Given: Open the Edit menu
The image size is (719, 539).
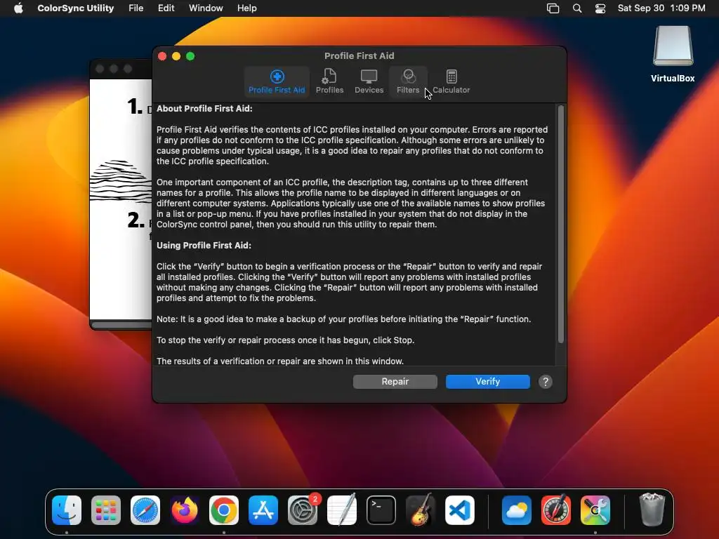Looking at the screenshot, I should (166, 8).
